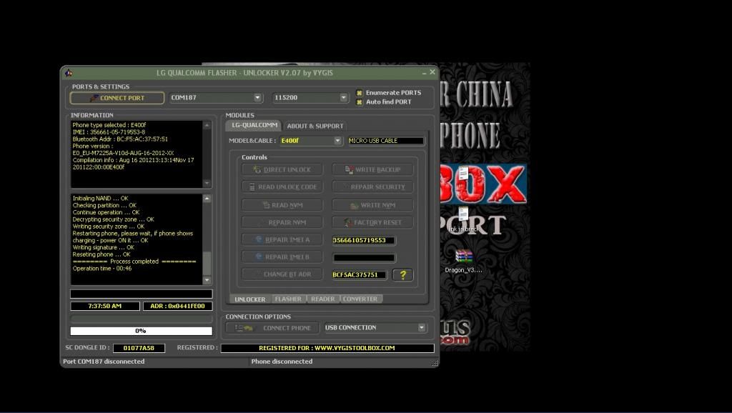
Task: Click the yellow question mark help button
Action: pos(403,275)
